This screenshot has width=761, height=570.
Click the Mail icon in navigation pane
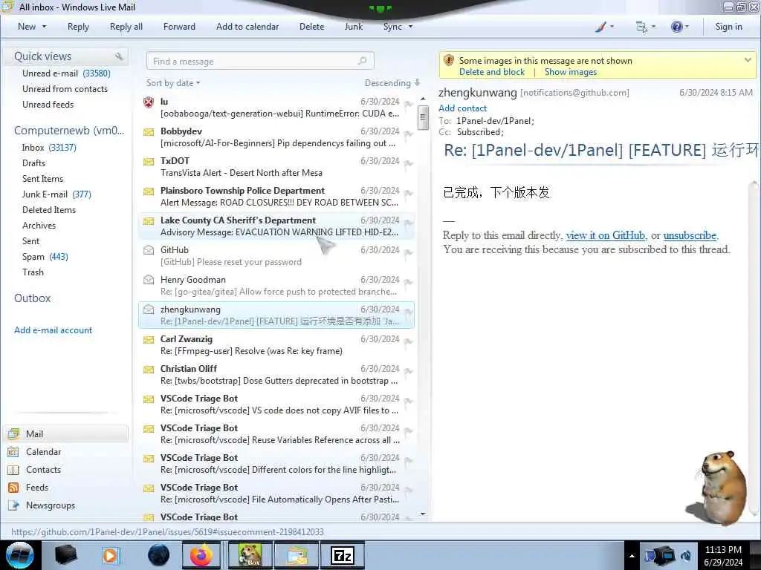(13, 433)
